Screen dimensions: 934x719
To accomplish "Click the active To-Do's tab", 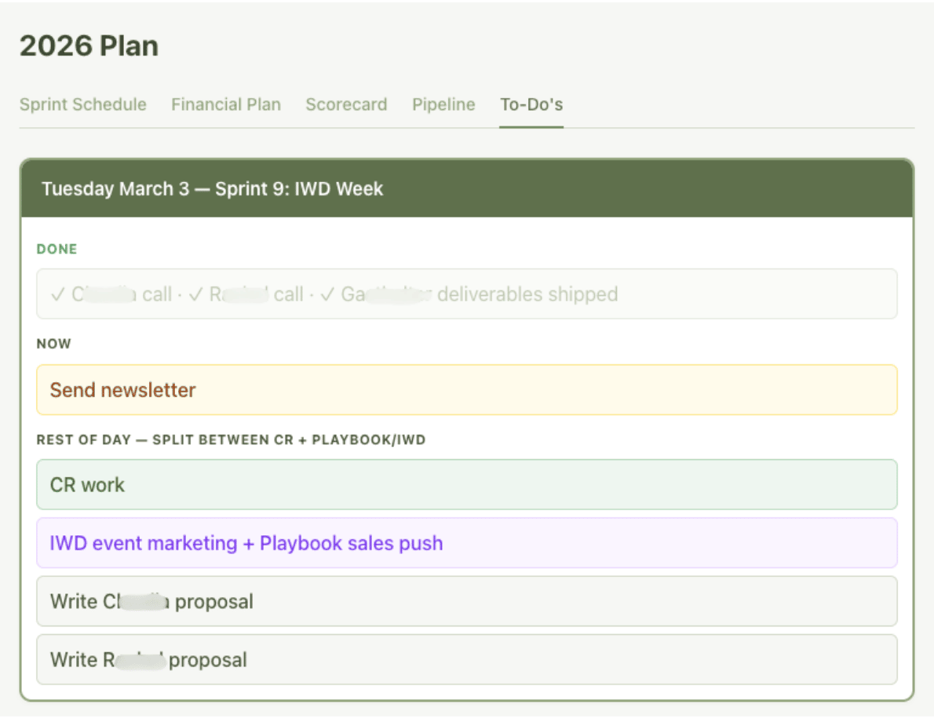I will tap(531, 104).
